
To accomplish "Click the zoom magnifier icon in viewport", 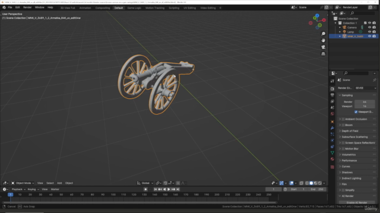I will 323,34.
